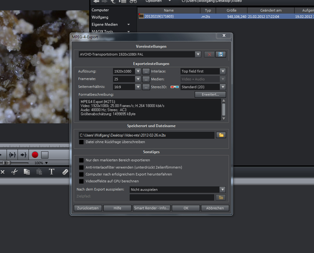This screenshot has height=253, width=314.
Task: Enable 'Datei ohne Rückfrage überschreiben' checkbox
Action: point(82,142)
